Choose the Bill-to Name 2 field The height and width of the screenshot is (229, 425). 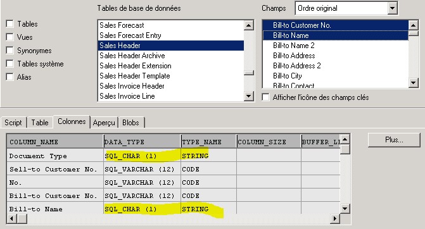[336, 46]
